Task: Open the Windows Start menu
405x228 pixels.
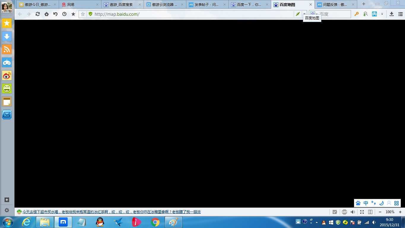Action: click(x=8, y=222)
